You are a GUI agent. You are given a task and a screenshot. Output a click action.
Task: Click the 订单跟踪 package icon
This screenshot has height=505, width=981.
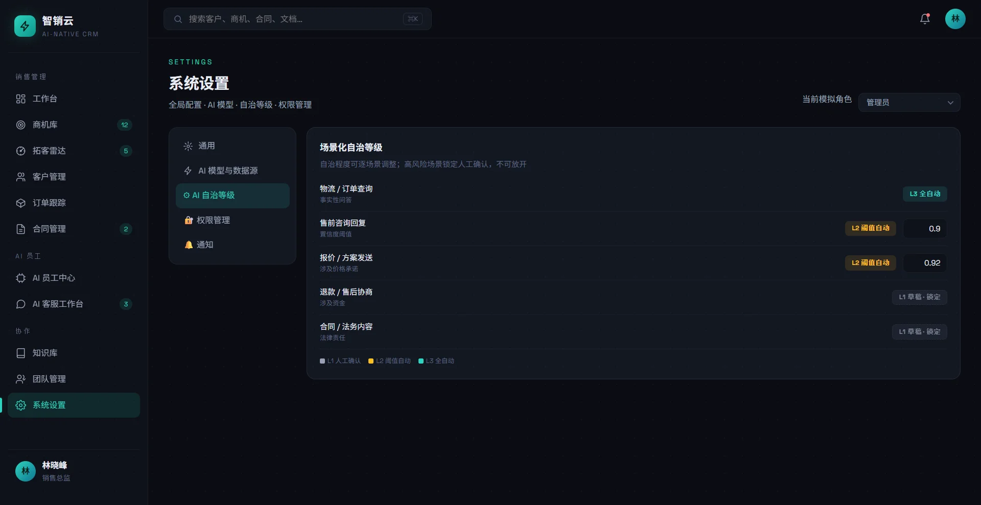[x=20, y=203]
